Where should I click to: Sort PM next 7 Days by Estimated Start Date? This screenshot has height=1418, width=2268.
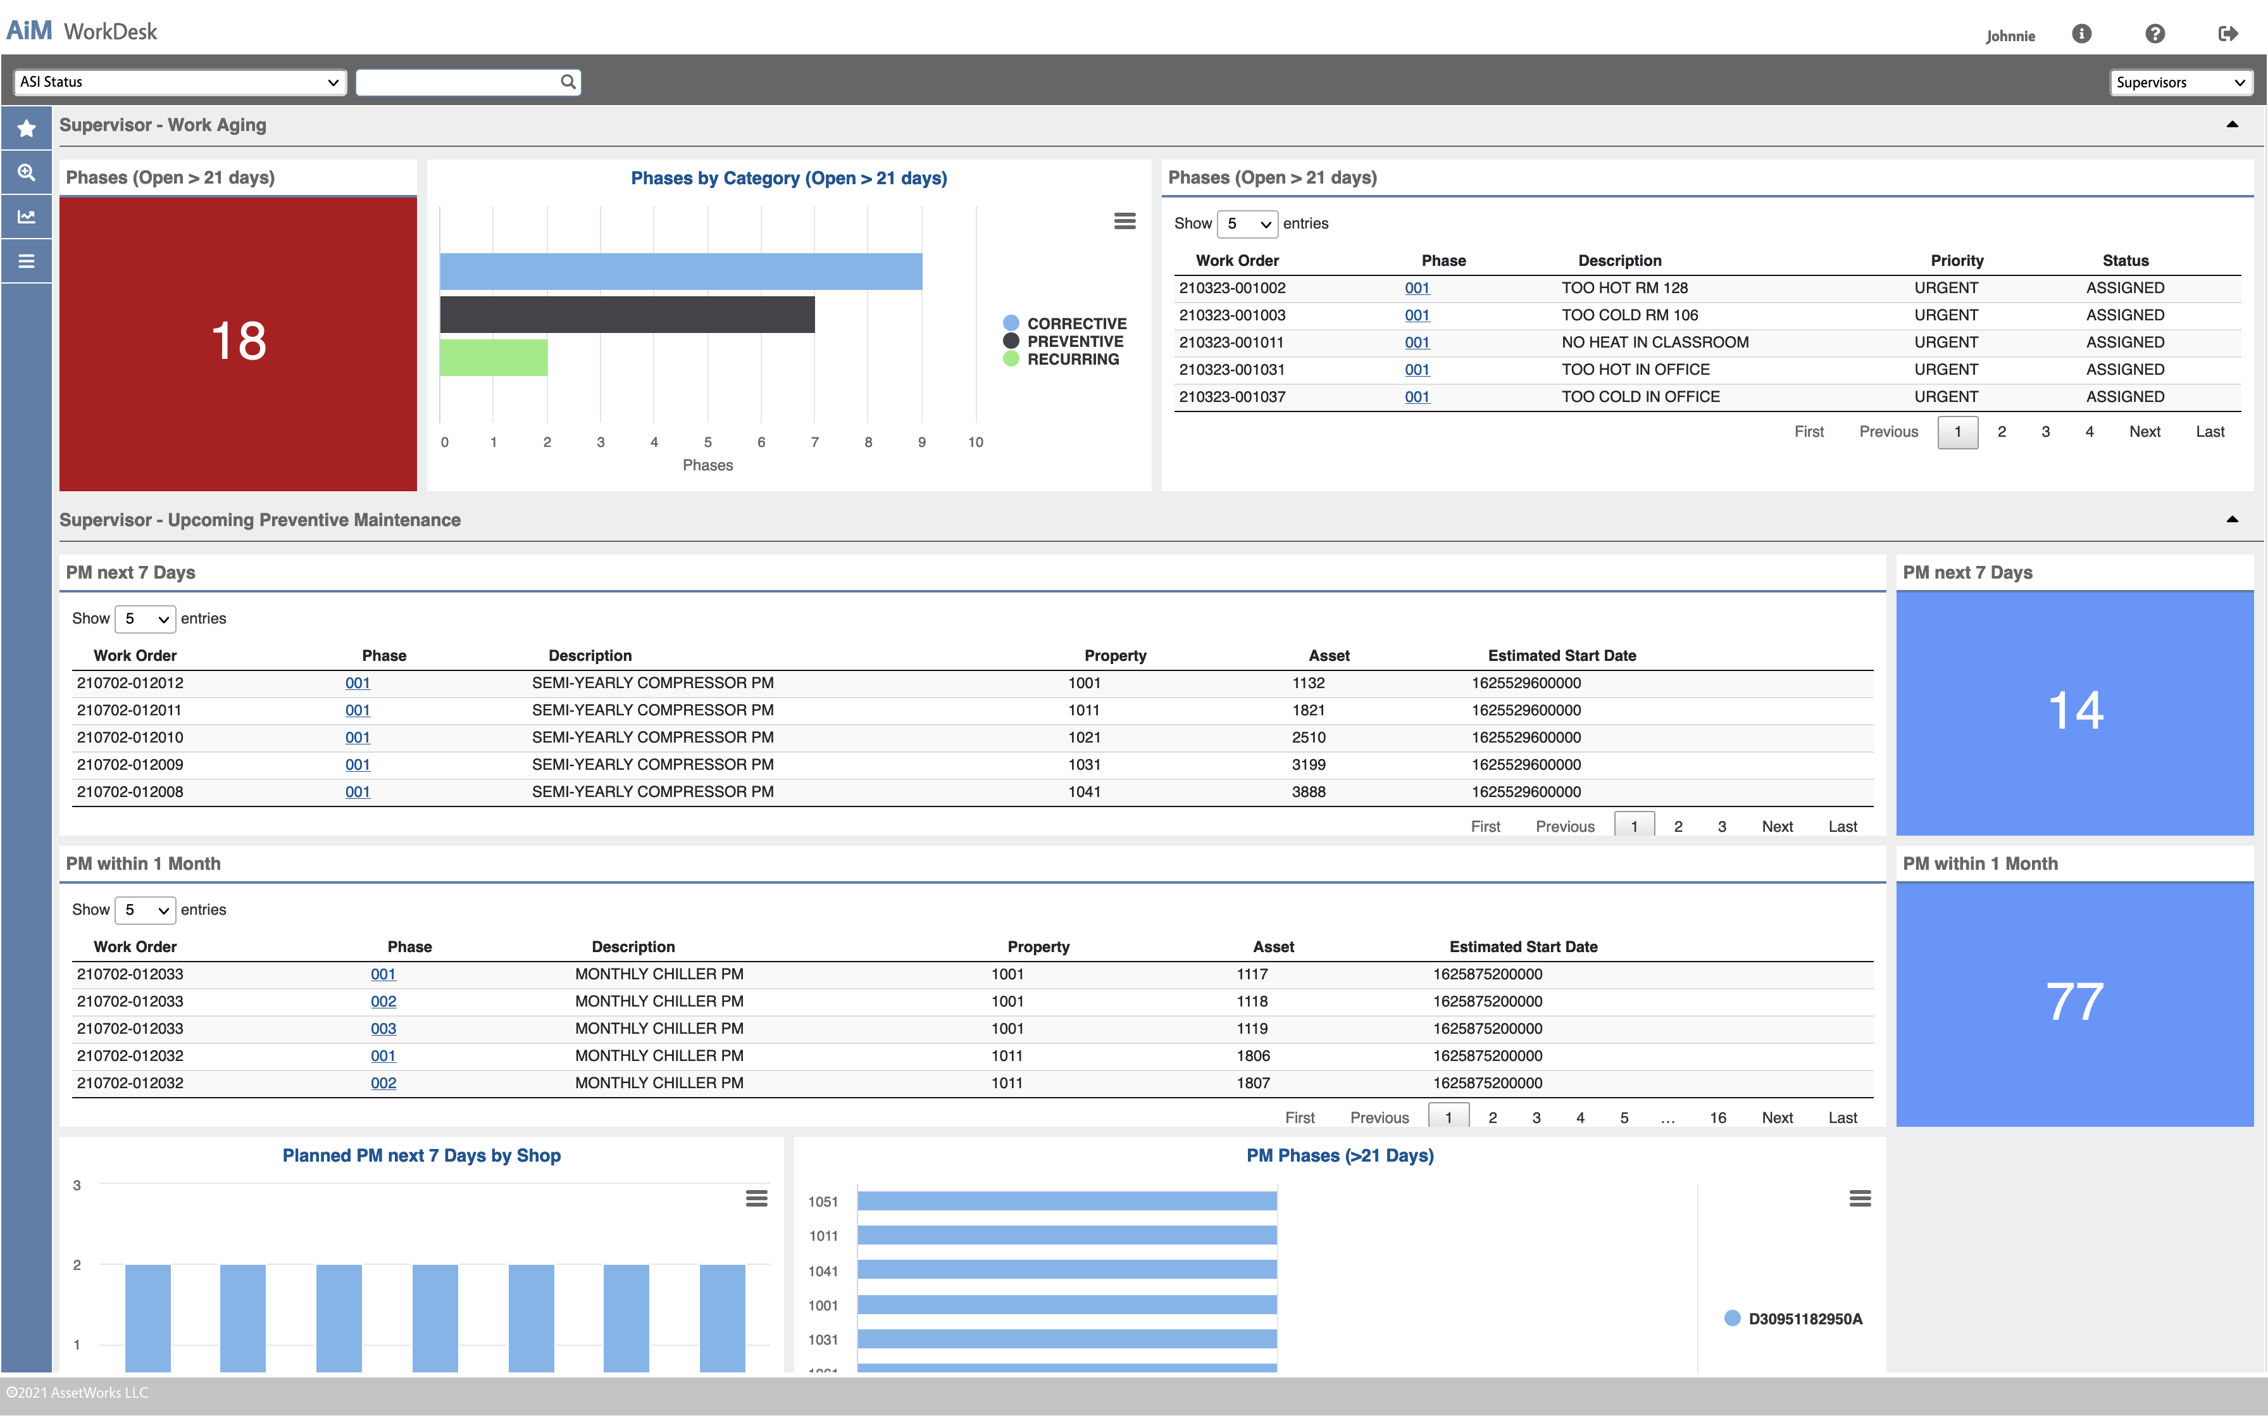[x=1562, y=656]
